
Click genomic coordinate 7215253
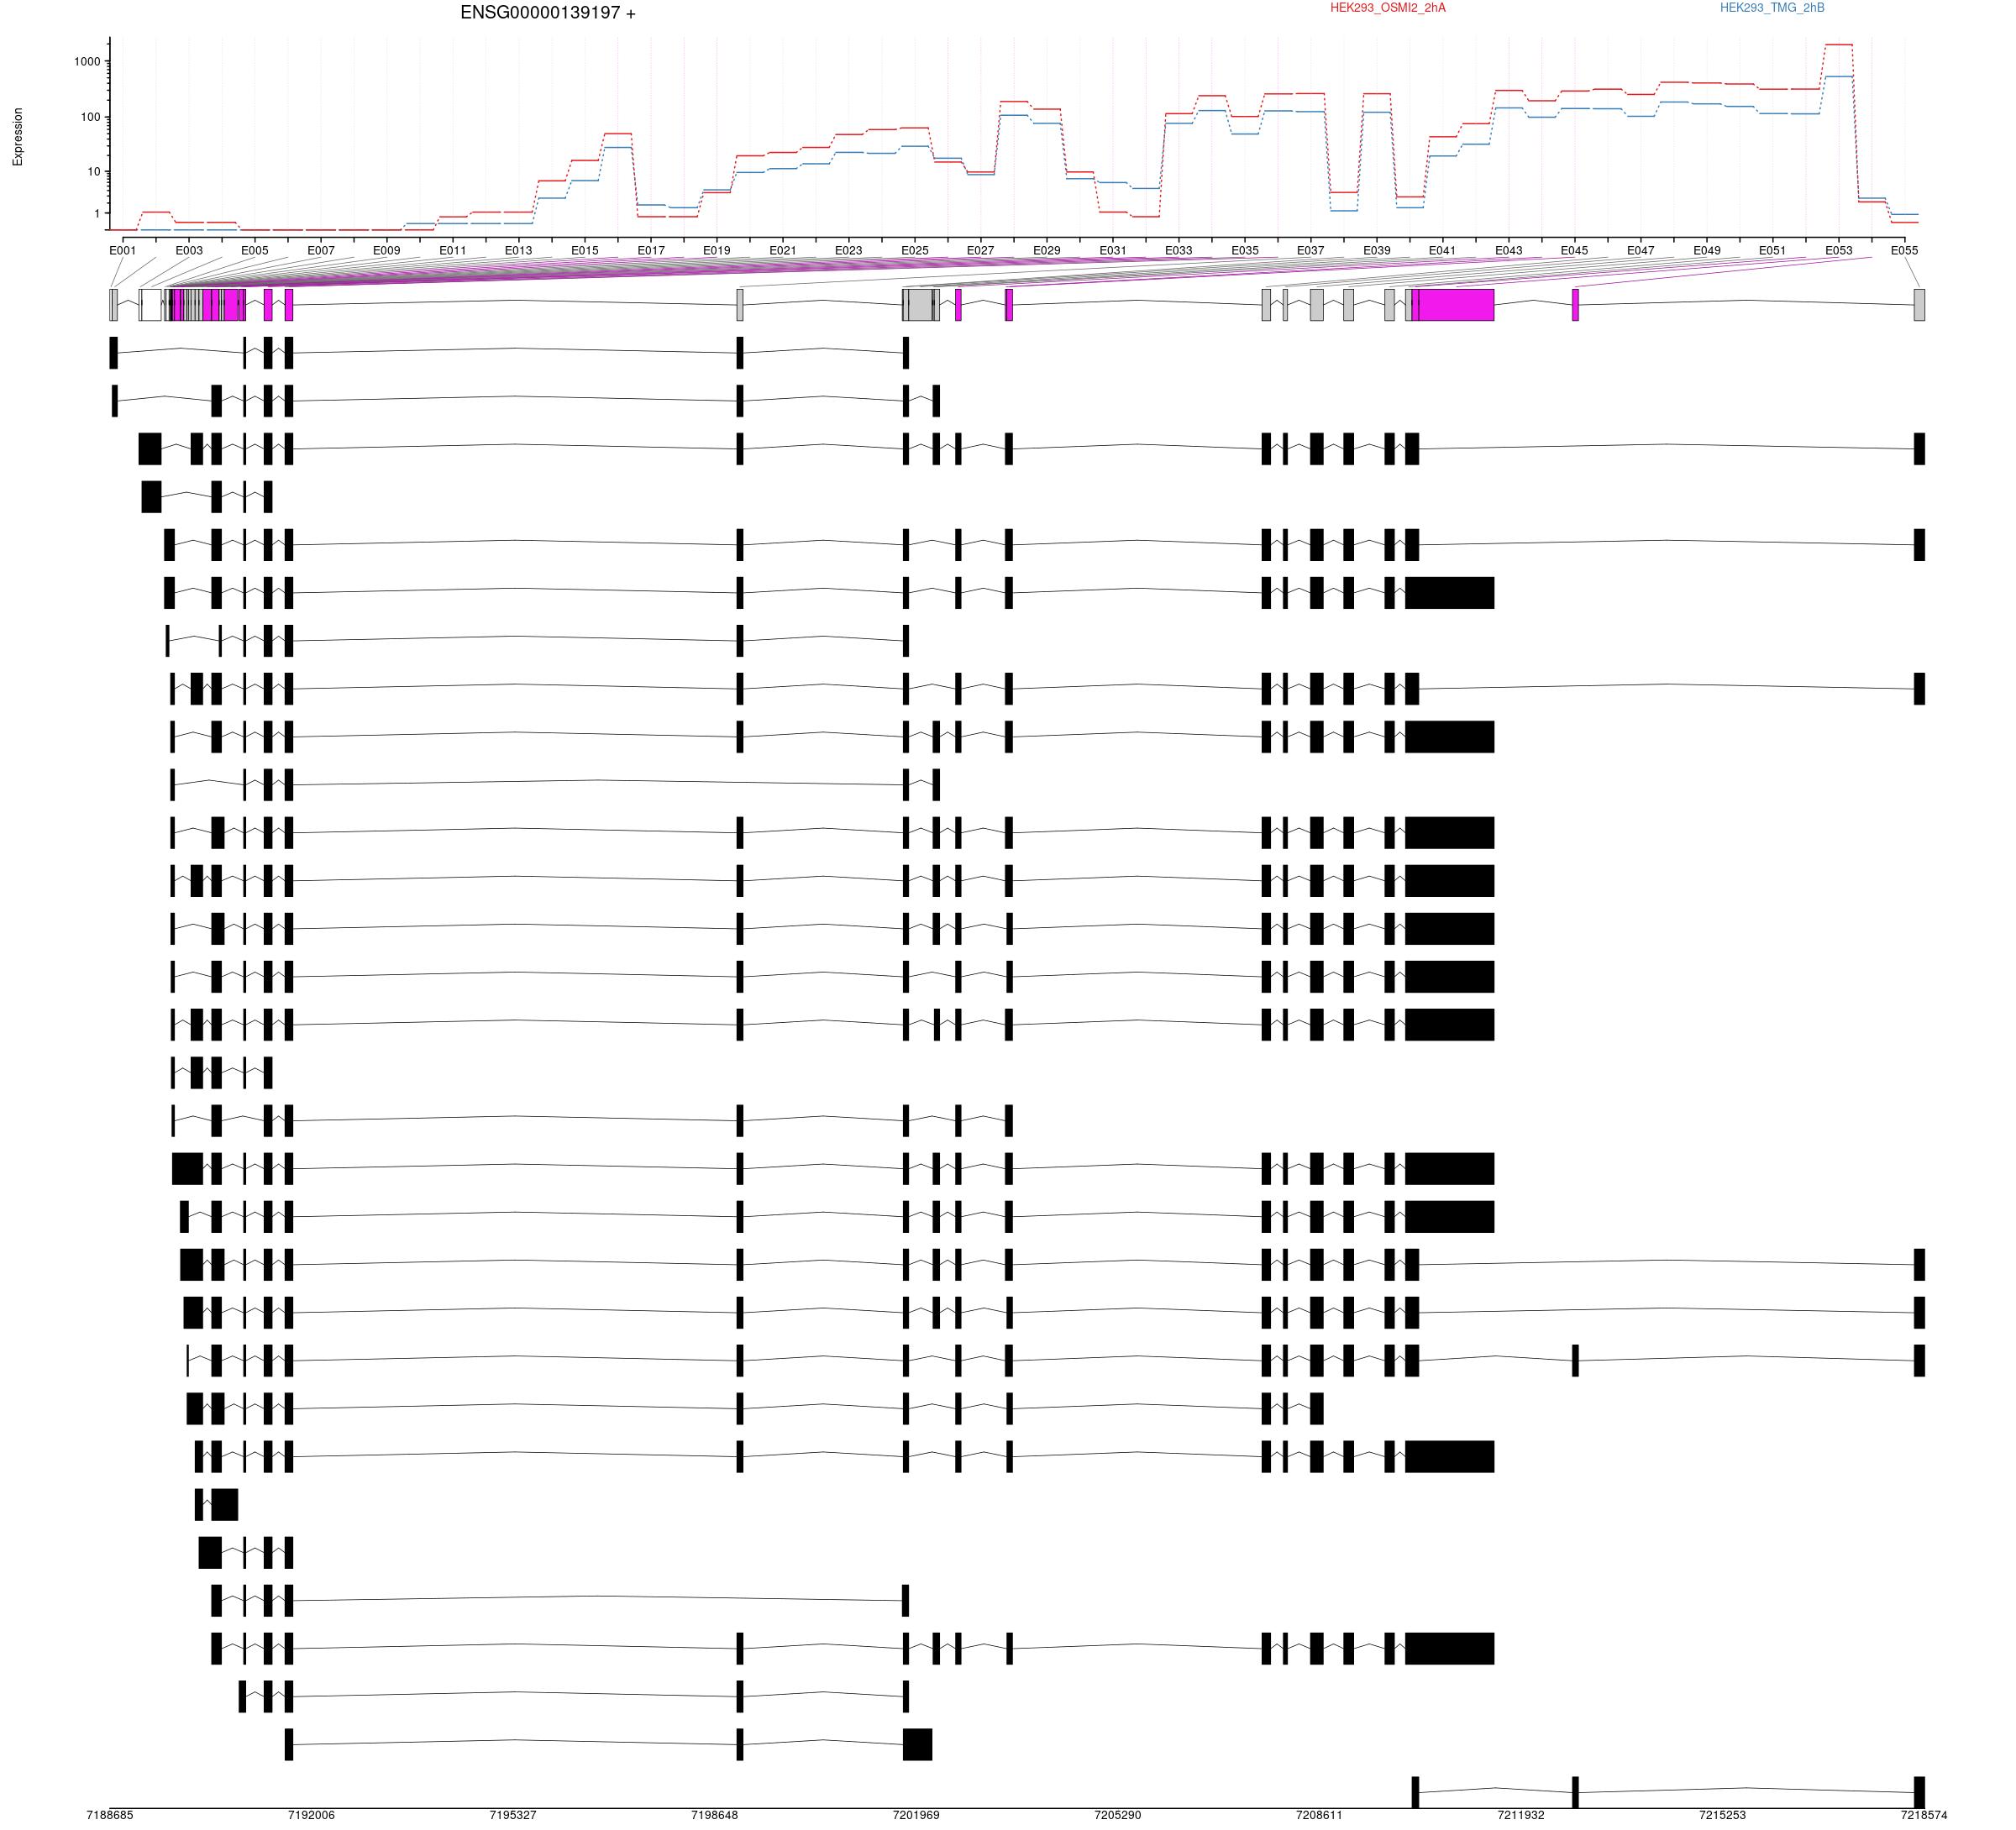[x=1723, y=1815]
